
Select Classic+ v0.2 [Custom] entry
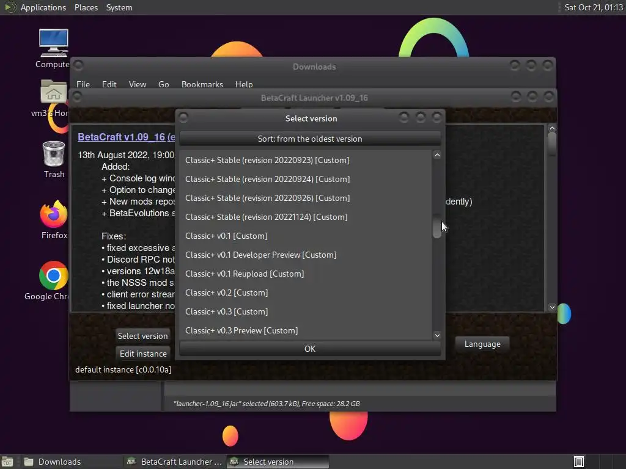pos(306,293)
